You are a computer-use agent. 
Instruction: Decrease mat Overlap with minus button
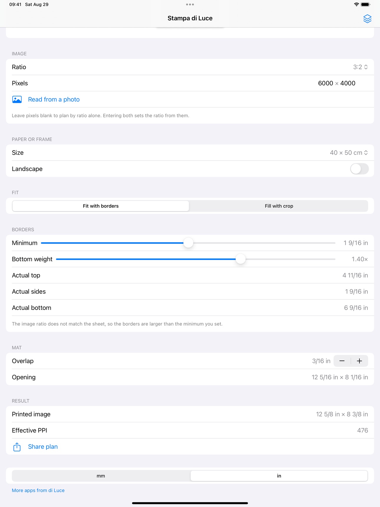pyautogui.click(x=342, y=361)
